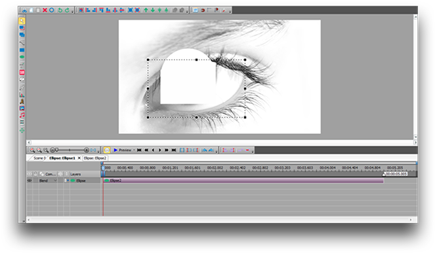Click the rewind double-arrow button

(x=146, y=150)
